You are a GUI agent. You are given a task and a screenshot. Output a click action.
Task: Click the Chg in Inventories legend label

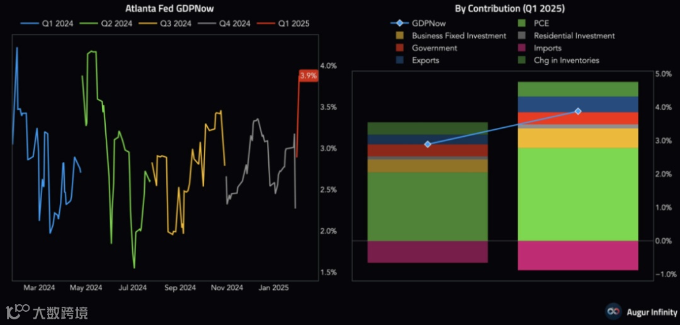click(x=567, y=60)
